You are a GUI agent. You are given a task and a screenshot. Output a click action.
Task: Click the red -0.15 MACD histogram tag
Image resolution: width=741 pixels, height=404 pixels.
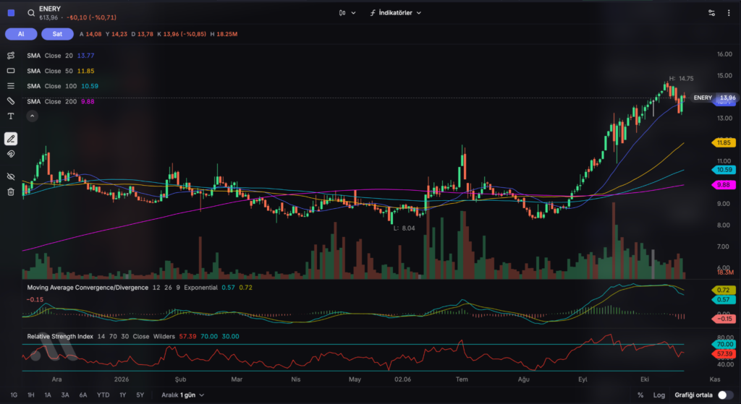(x=724, y=319)
